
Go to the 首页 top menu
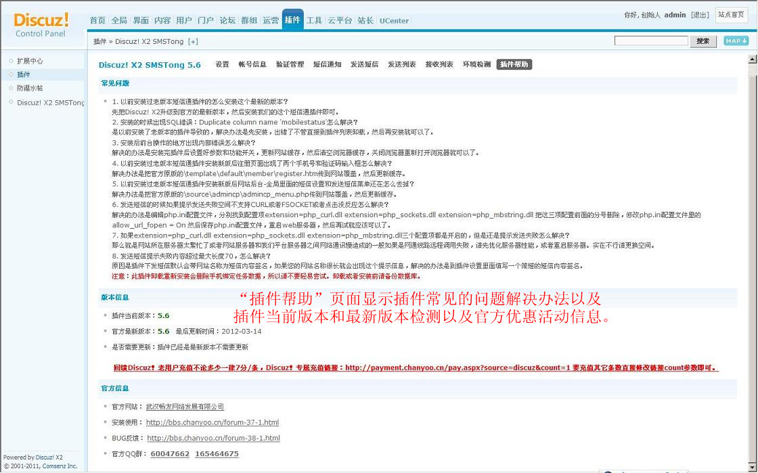97,20
